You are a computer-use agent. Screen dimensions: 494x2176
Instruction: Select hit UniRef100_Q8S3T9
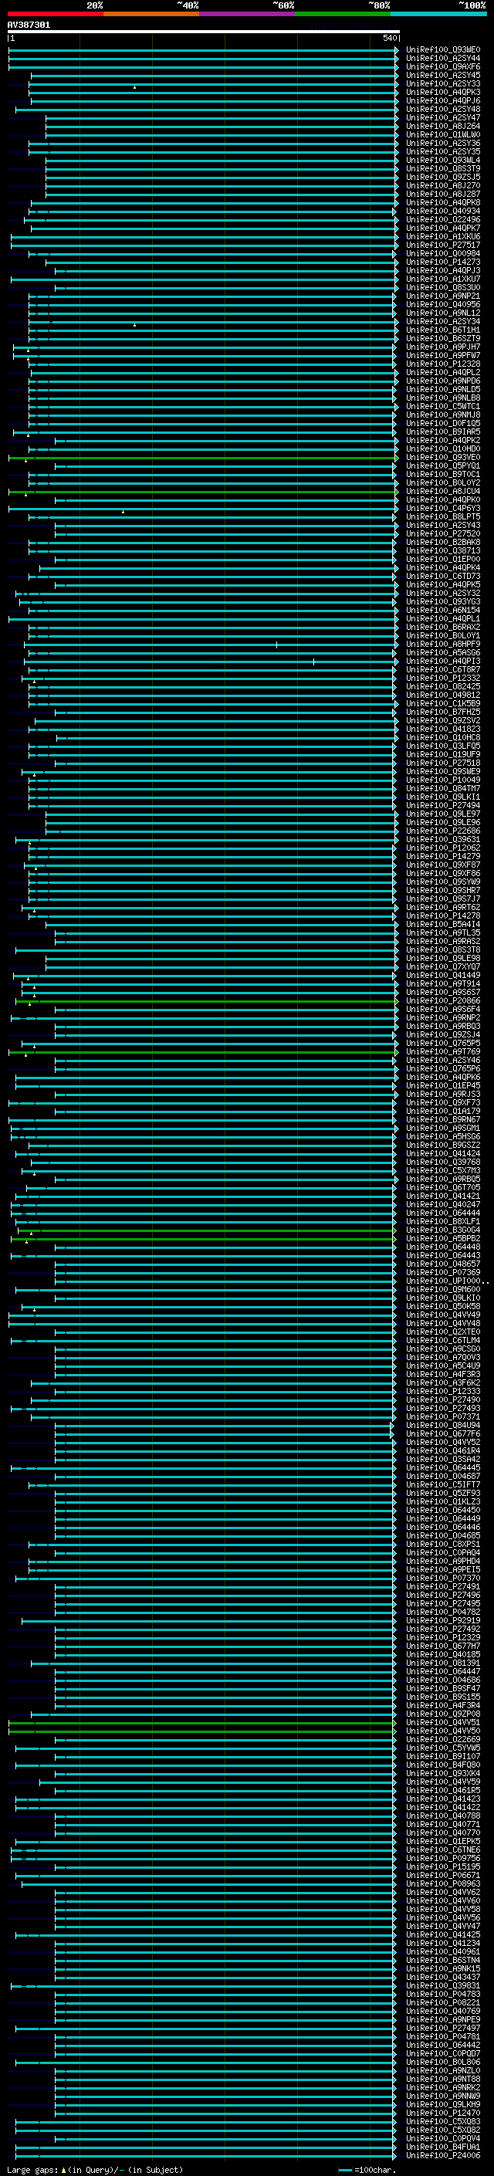pos(443,169)
